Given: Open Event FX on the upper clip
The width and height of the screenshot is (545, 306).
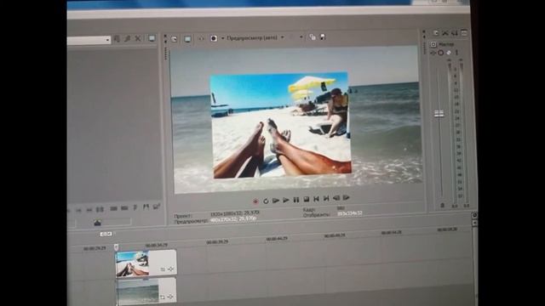Looking at the screenshot, I should 170,269.
